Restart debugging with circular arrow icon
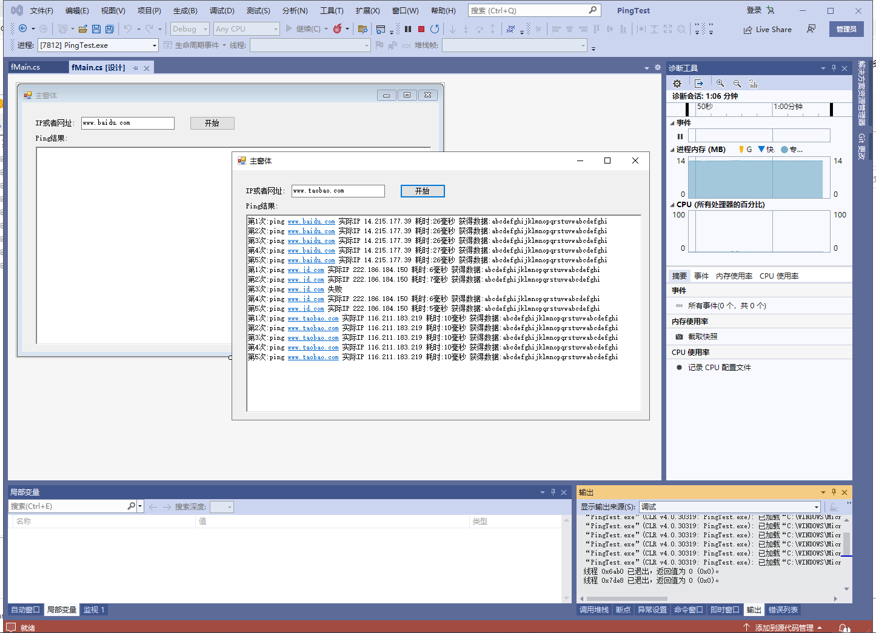The image size is (876, 633). 435,28
